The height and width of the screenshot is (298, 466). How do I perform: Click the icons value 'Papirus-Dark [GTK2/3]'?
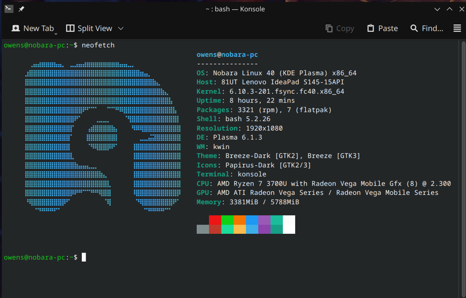pos(268,165)
